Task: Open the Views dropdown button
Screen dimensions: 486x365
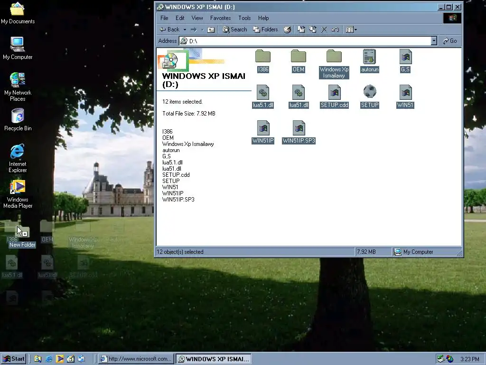Action: point(352,30)
